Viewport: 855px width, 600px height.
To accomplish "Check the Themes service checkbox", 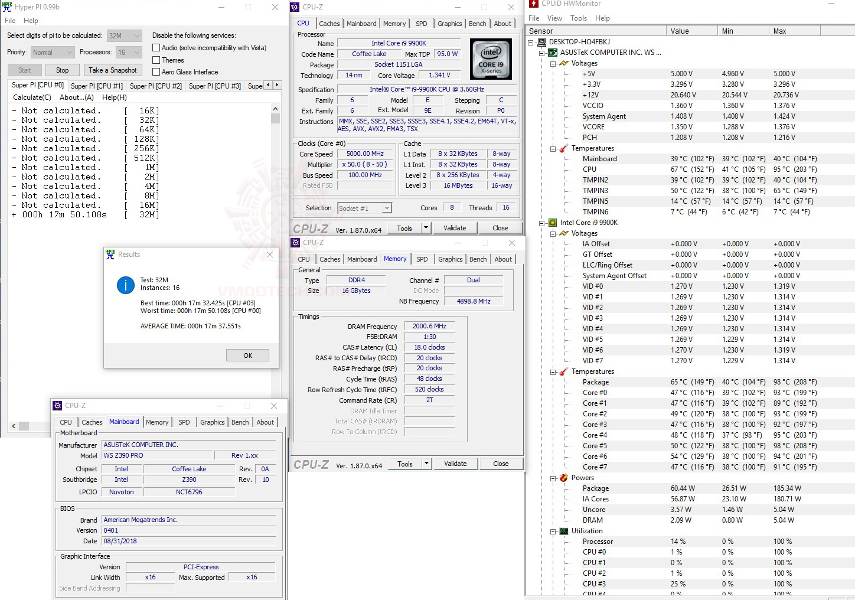I will click(x=156, y=60).
